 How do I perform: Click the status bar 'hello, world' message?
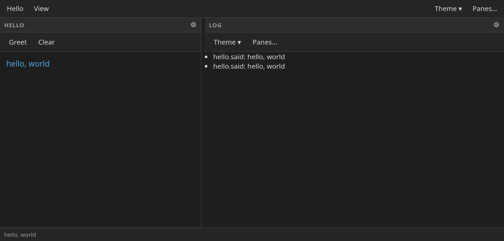click(20, 235)
